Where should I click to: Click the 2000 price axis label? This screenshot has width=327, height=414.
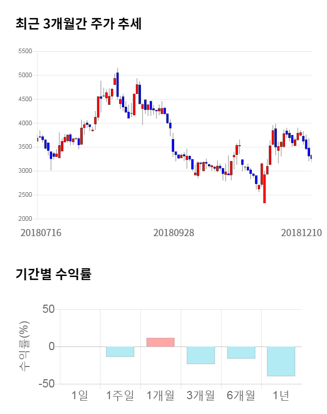(x=25, y=219)
